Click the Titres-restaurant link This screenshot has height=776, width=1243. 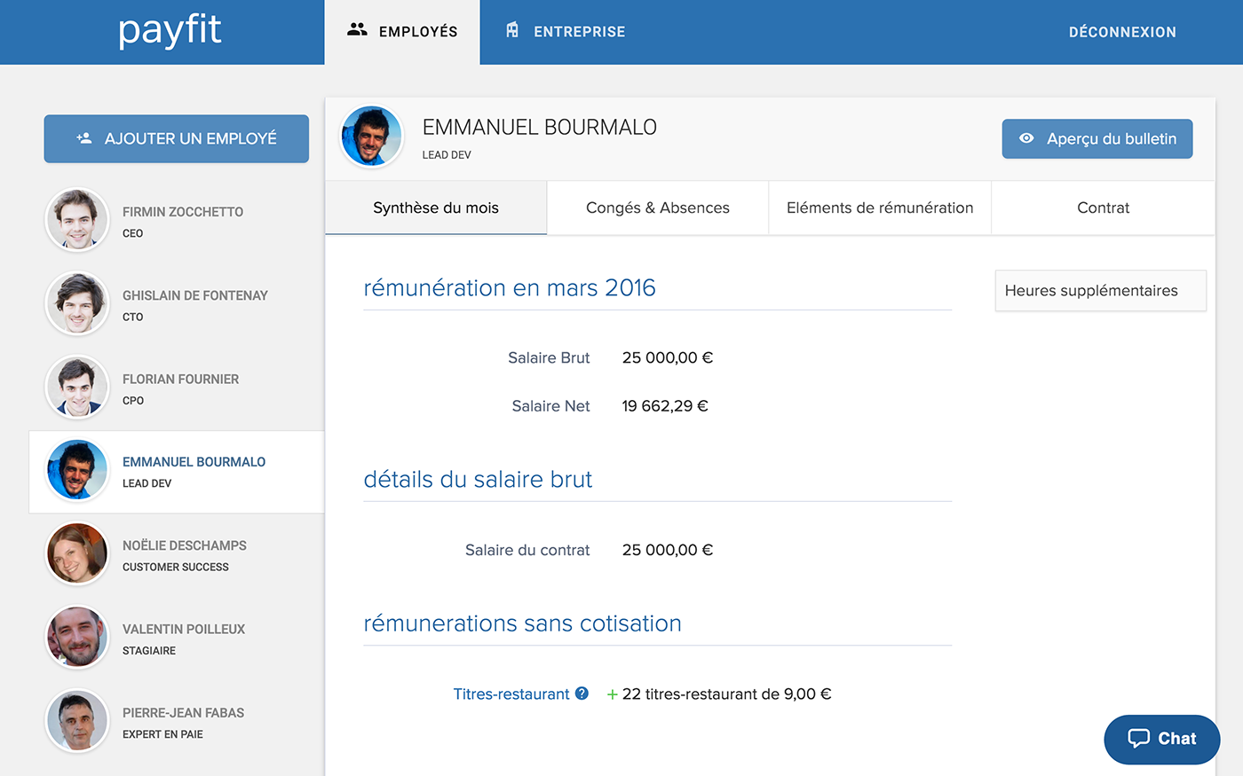tap(511, 694)
